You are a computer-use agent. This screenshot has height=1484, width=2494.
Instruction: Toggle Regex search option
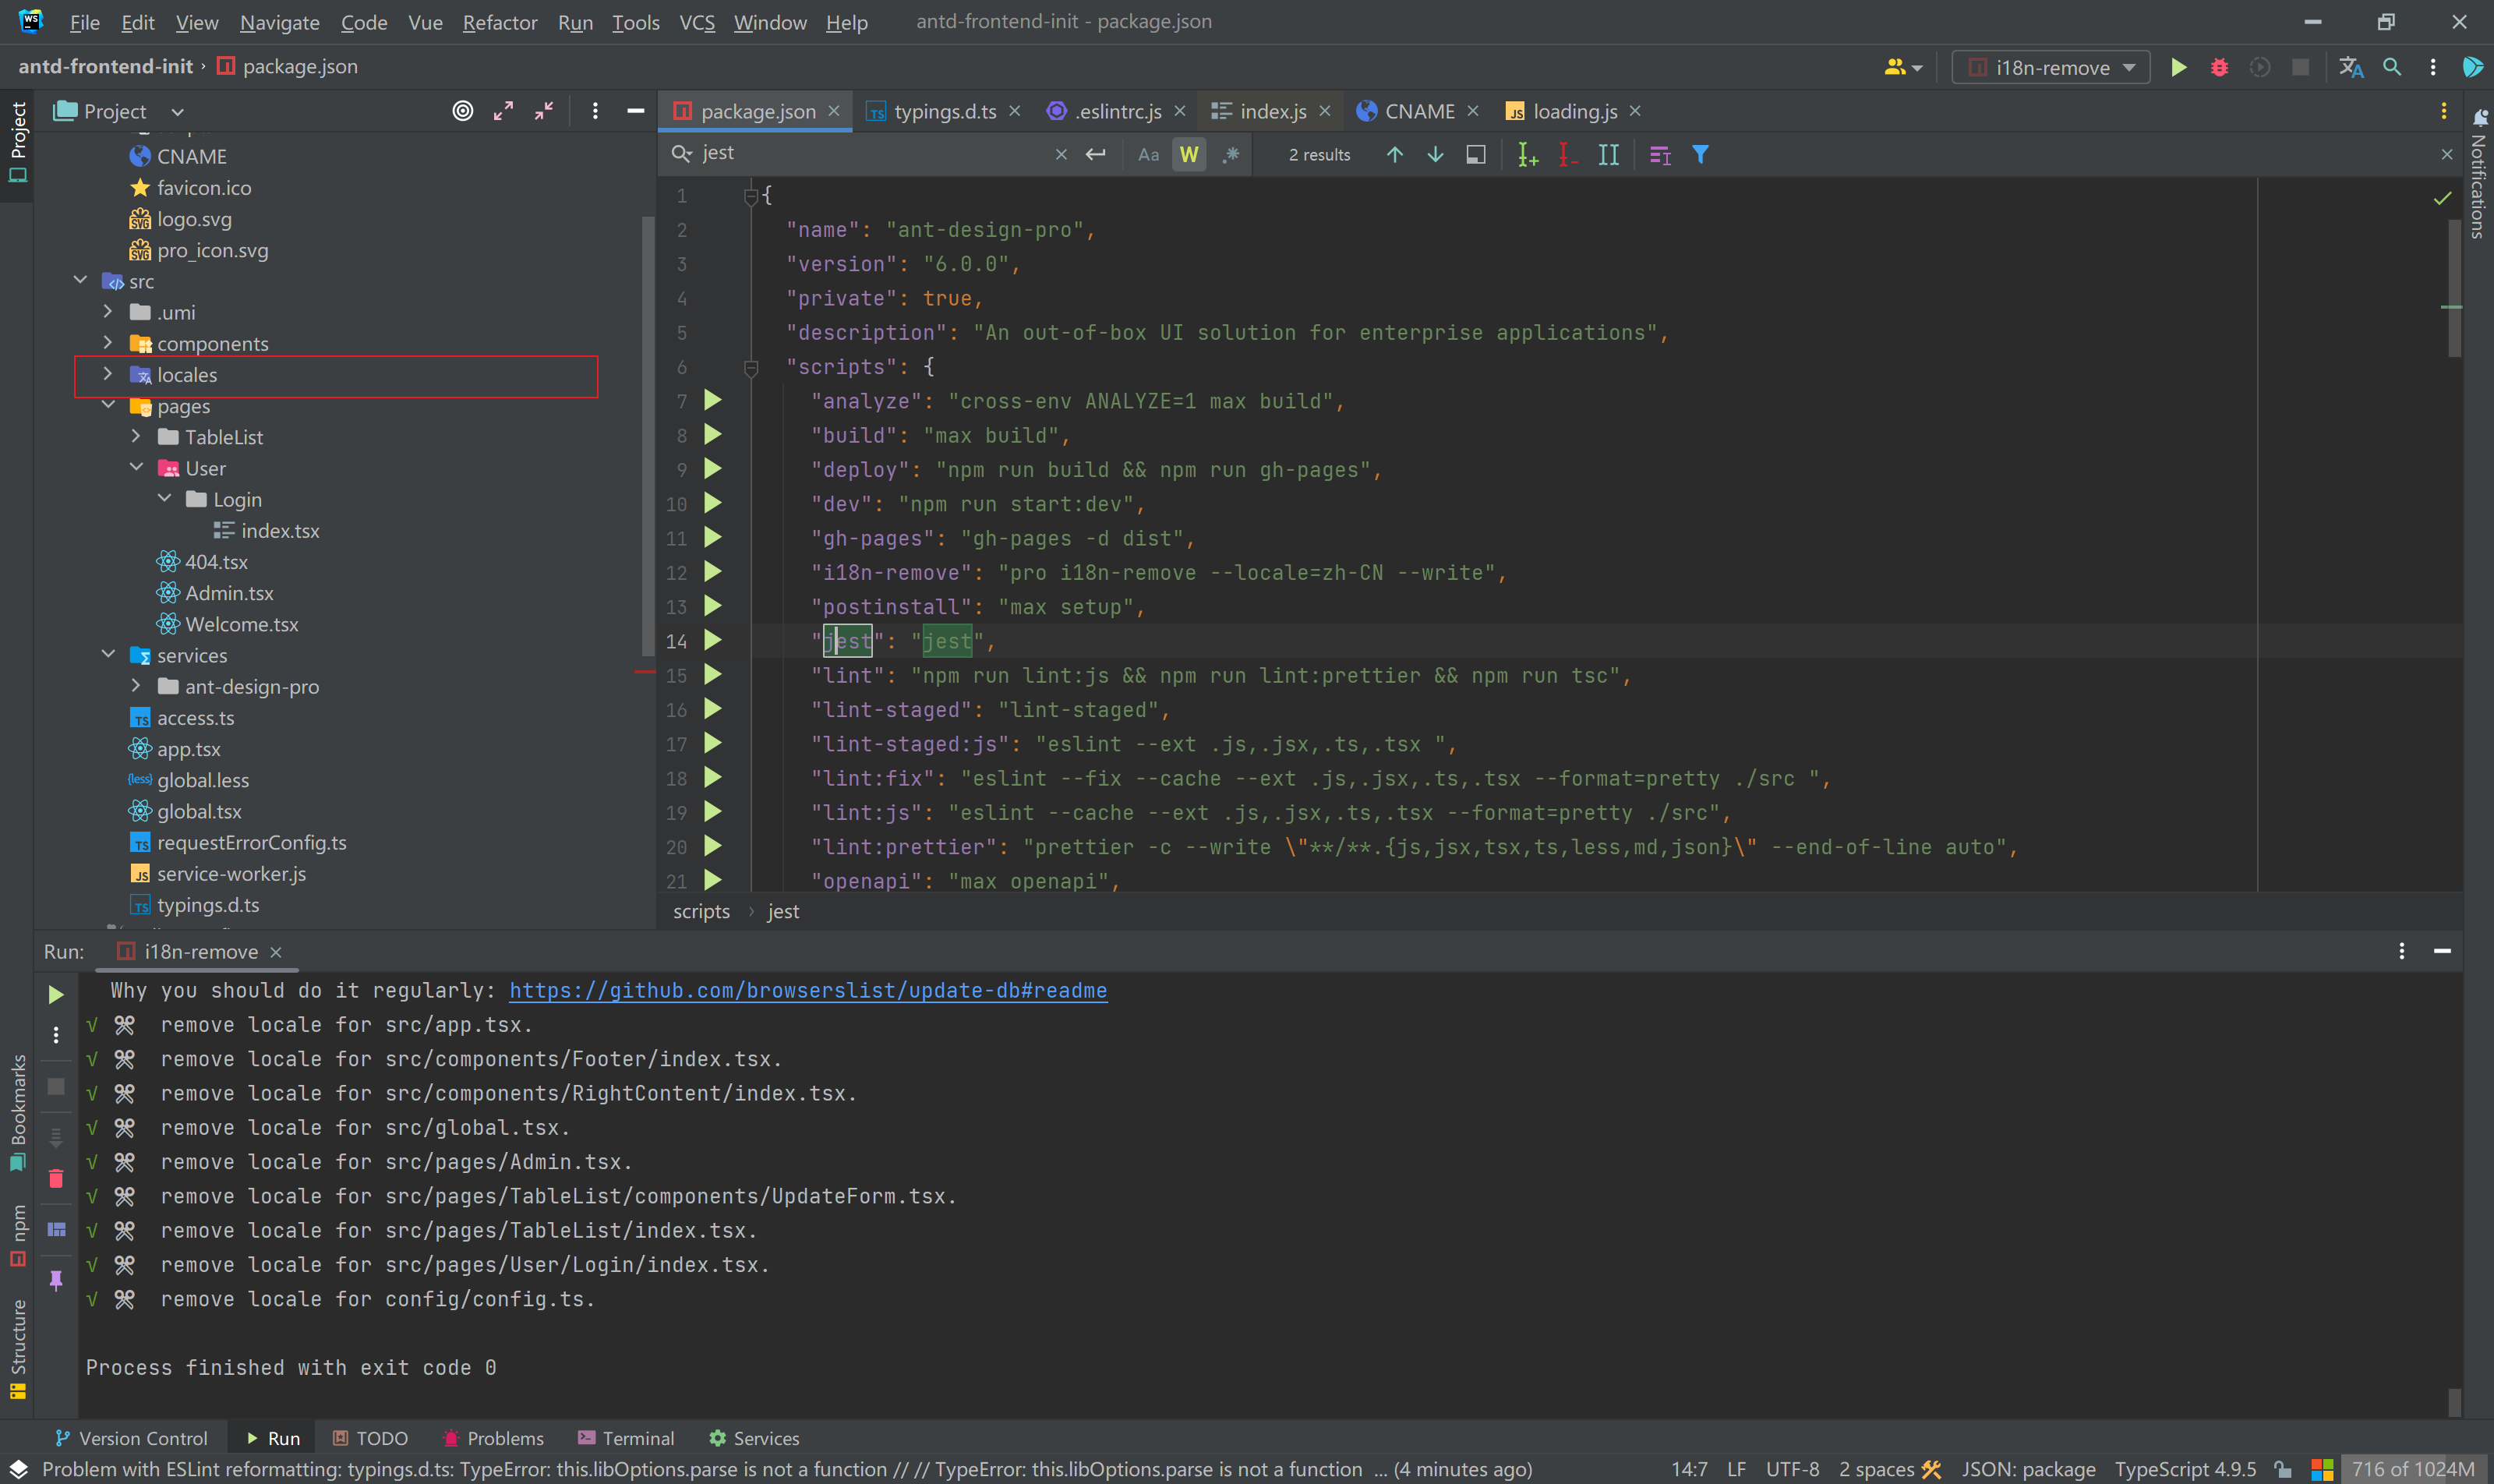[1231, 154]
